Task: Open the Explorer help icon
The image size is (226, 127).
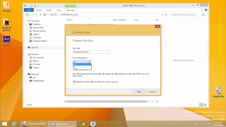Action: [206, 10]
